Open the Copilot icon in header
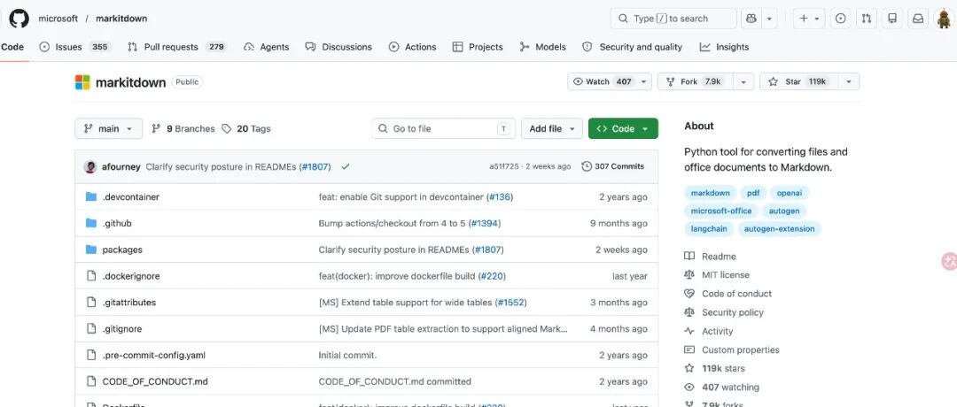 point(751,19)
